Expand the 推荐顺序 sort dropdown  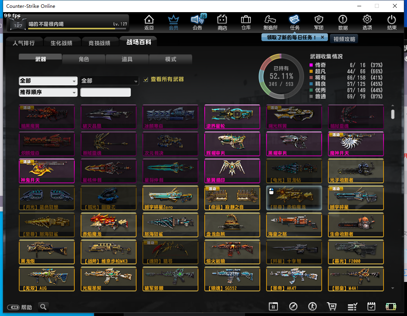pos(48,92)
